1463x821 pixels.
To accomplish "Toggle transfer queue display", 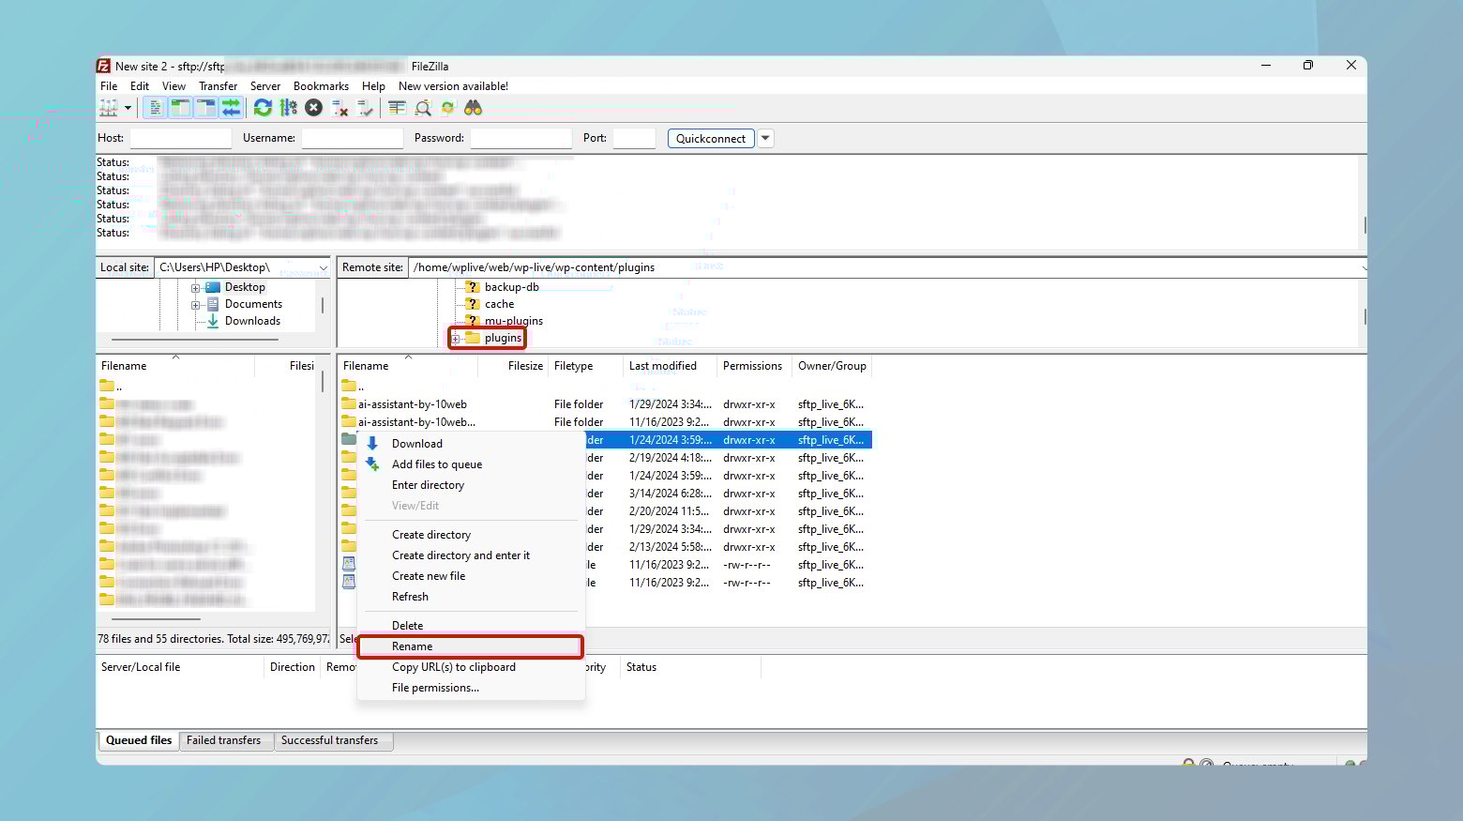I will click(231, 108).
